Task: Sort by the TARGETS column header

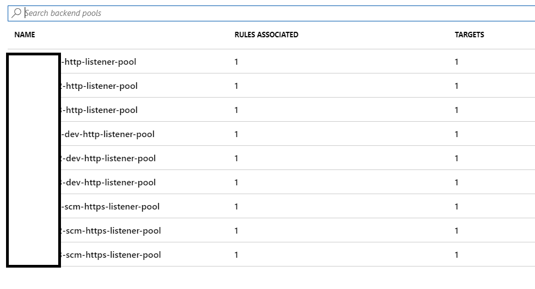Action: 469,35
